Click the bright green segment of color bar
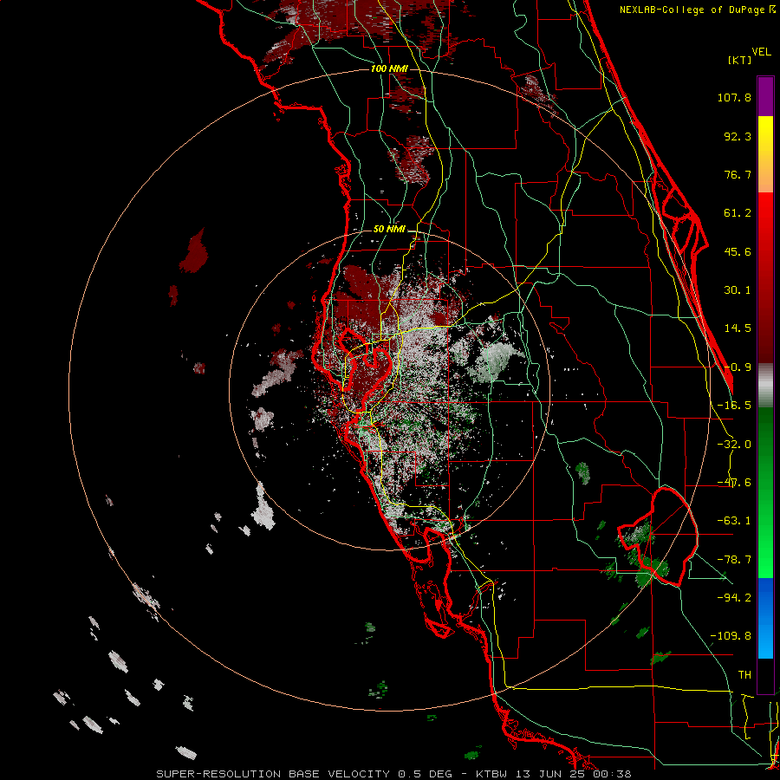The height and width of the screenshot is (780, 780). pyautogui.click(x=765, y=557)
